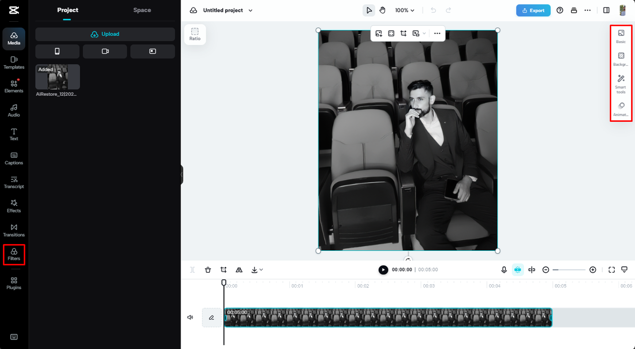Image resolution: width=635 pixels, height=349 pixels.
Task: Click the split tool in timeline toolbar
Action: point(192,270)
